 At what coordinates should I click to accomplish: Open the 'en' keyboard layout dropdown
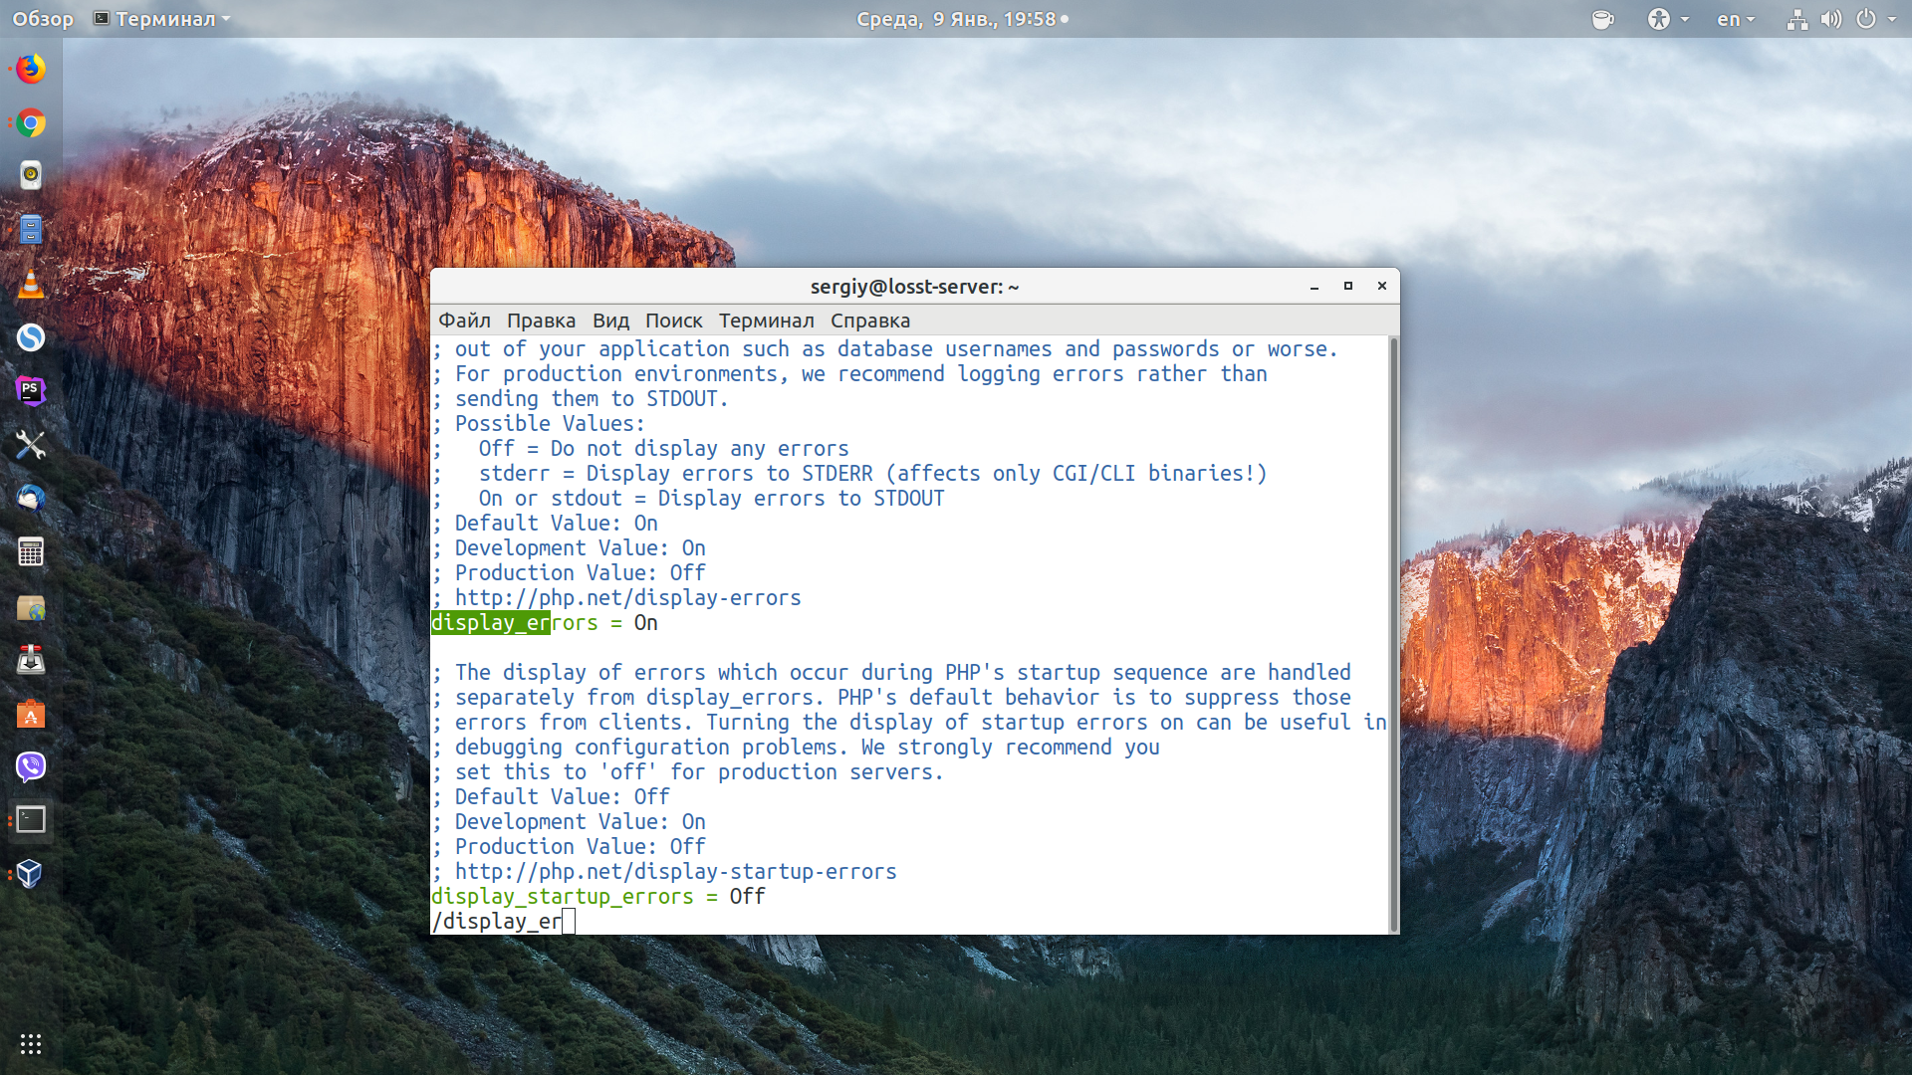(1736, 19)
